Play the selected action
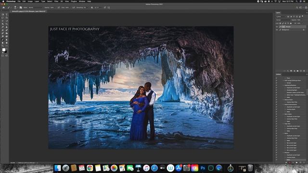 293,162
